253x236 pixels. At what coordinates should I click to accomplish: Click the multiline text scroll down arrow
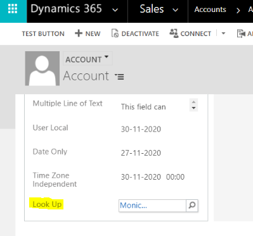[x=193, y=108]
